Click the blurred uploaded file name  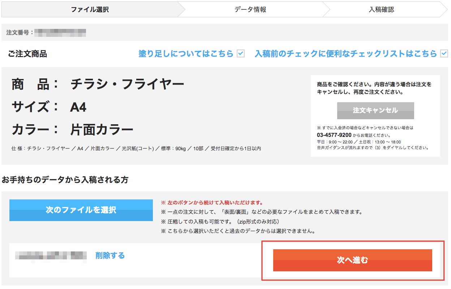(51, 256)
